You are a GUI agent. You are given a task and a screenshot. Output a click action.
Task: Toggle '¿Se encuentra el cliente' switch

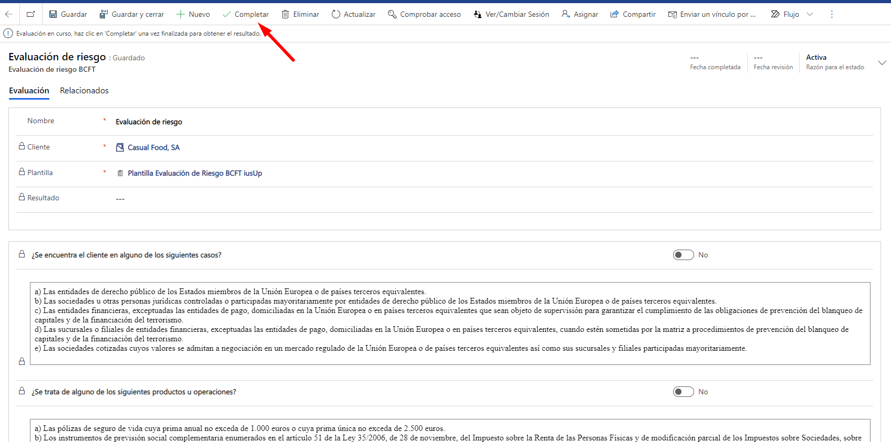(x=683, y=255)
